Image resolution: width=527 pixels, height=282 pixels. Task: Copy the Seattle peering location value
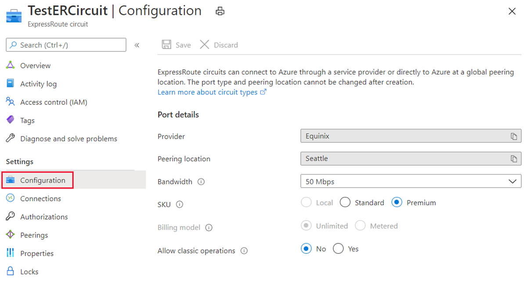pos(514,159)
